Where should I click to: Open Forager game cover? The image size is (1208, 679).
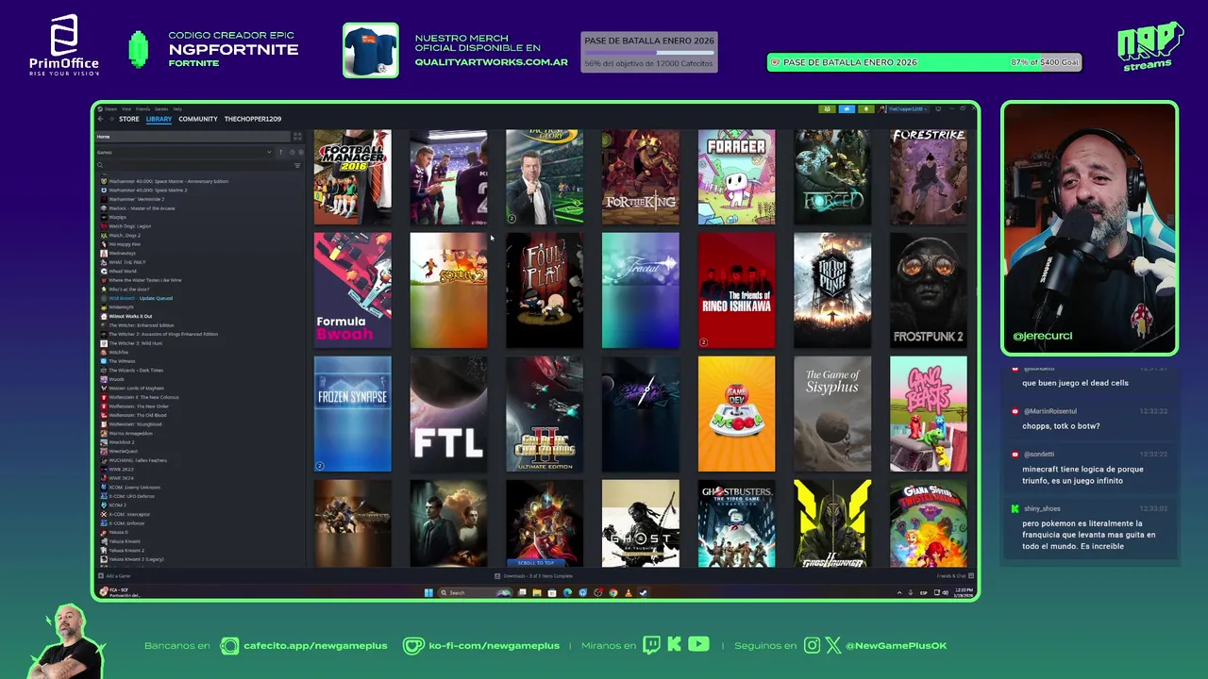pyautogui.click(x=736, y=177)
